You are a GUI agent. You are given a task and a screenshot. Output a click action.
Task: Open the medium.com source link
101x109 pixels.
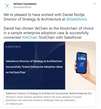coord(16,104)
